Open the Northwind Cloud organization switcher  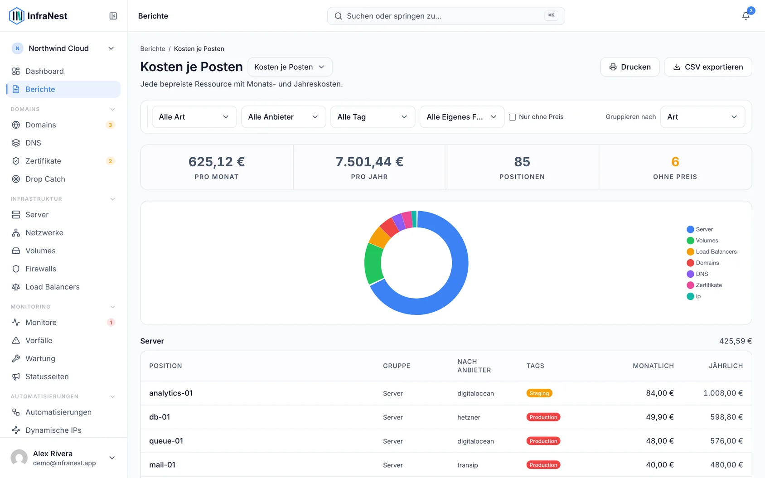point(63,48)
